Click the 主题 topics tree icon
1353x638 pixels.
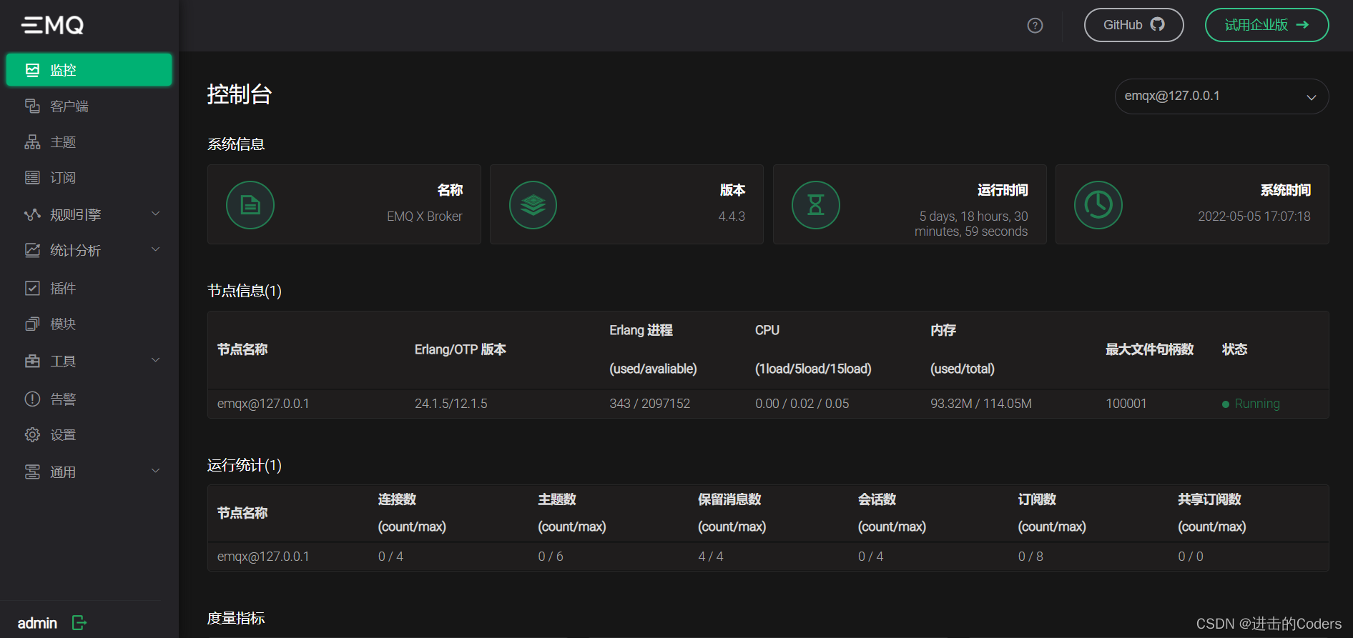click(32, 142)
